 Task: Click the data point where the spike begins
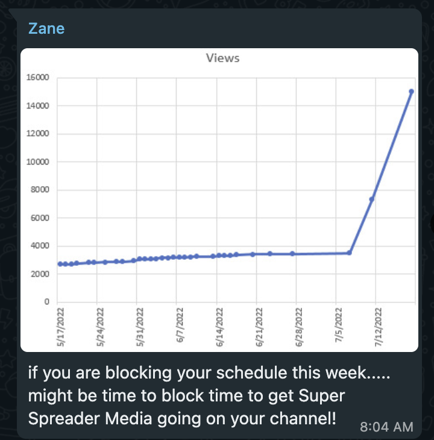349,253
